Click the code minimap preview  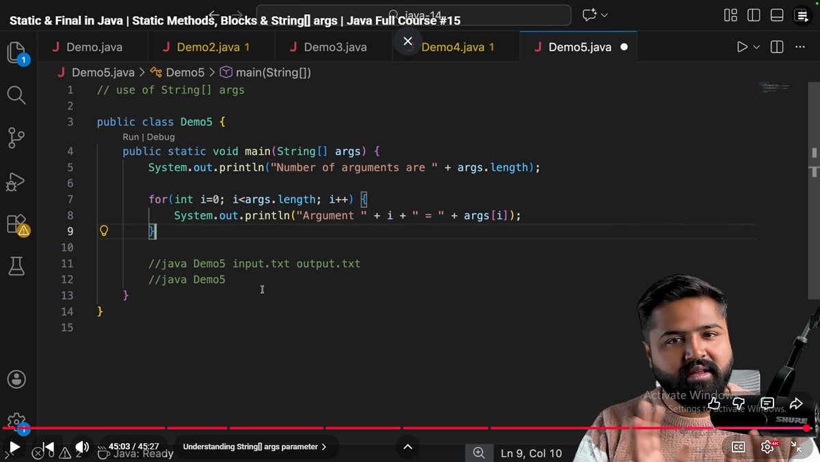click(x=774, y=87)
